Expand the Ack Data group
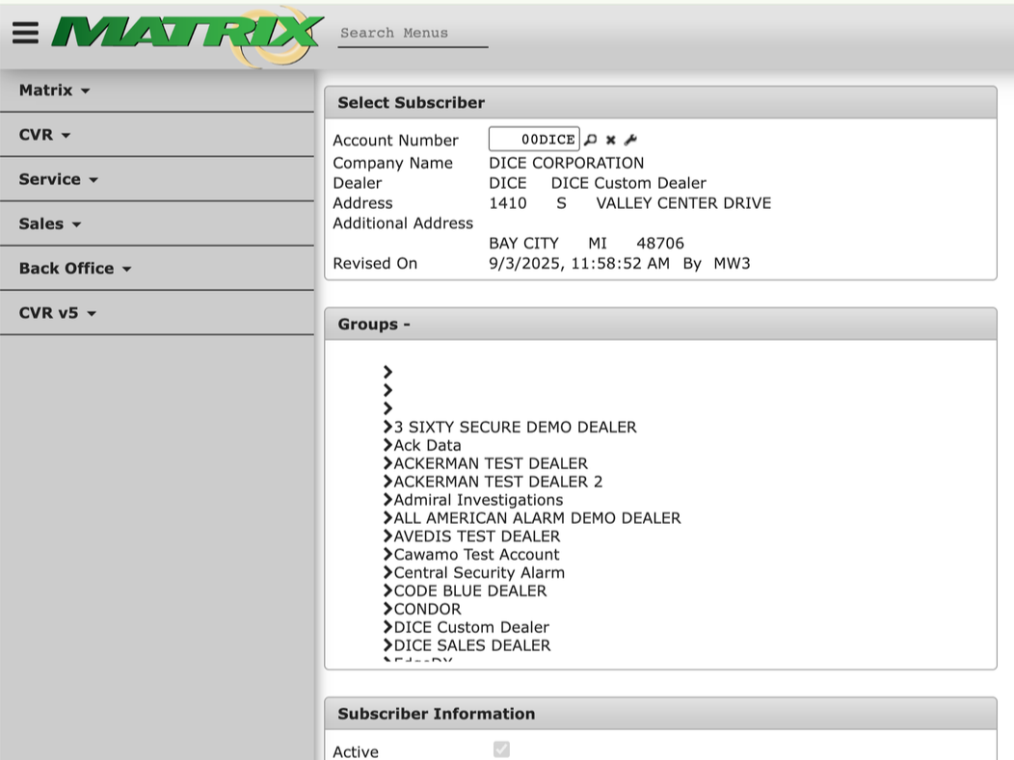 [x=388, y=445]
